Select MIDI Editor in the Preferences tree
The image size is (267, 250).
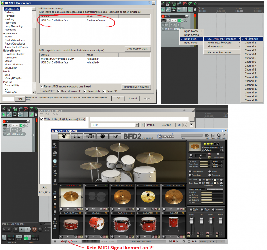11,68
